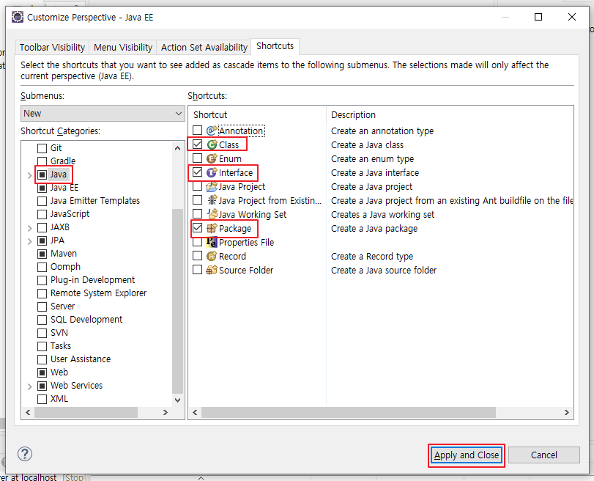The height and width of the screenshot is (481, 594).
Task: Click the Enum shortcut icon
Action: click(x=212, y=158)
